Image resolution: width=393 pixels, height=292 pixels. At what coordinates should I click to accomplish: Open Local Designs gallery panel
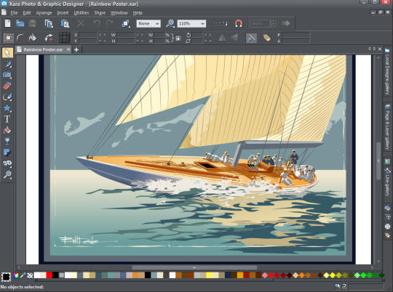(387, 71)
